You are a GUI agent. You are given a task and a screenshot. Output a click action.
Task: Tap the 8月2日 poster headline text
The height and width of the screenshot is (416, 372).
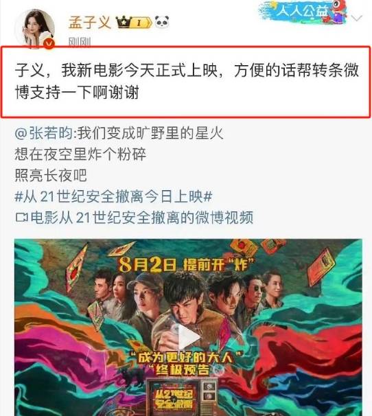(x=148, y=264)
